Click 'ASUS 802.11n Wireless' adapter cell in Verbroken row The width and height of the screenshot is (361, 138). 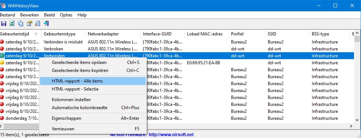click(113, 49)
